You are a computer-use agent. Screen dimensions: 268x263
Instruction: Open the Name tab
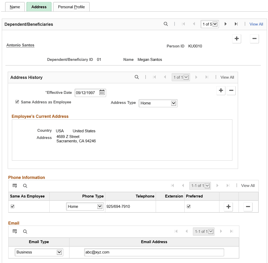click(x=15, y=7)
